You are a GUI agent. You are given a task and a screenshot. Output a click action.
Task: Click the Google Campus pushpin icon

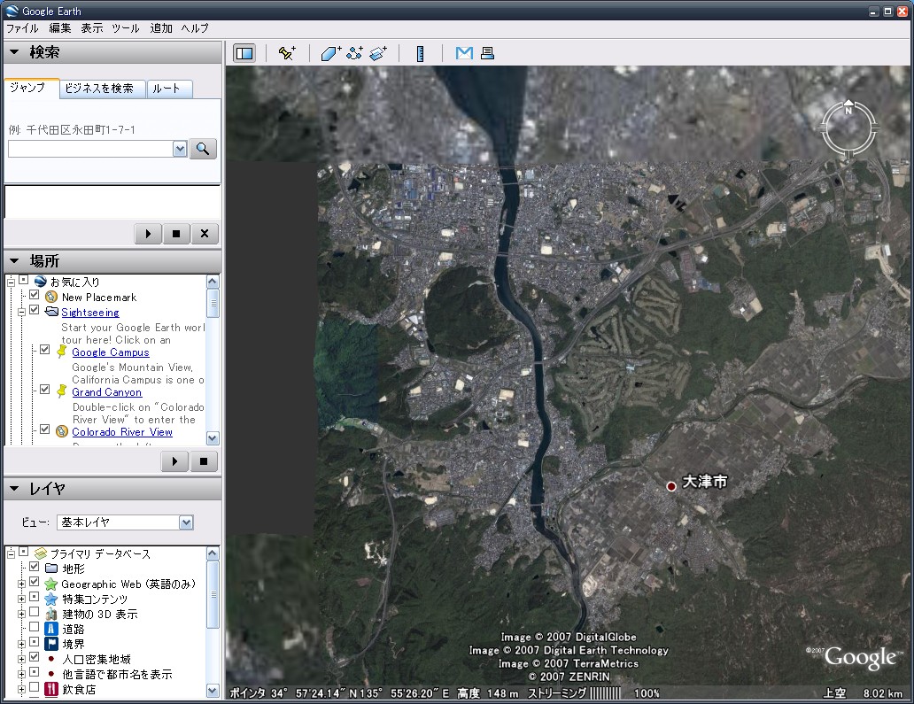pos(62,351)
